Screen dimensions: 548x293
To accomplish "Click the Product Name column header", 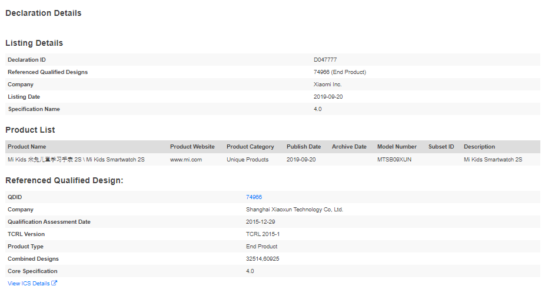I will pyautogui.click(x=26, y=147).
